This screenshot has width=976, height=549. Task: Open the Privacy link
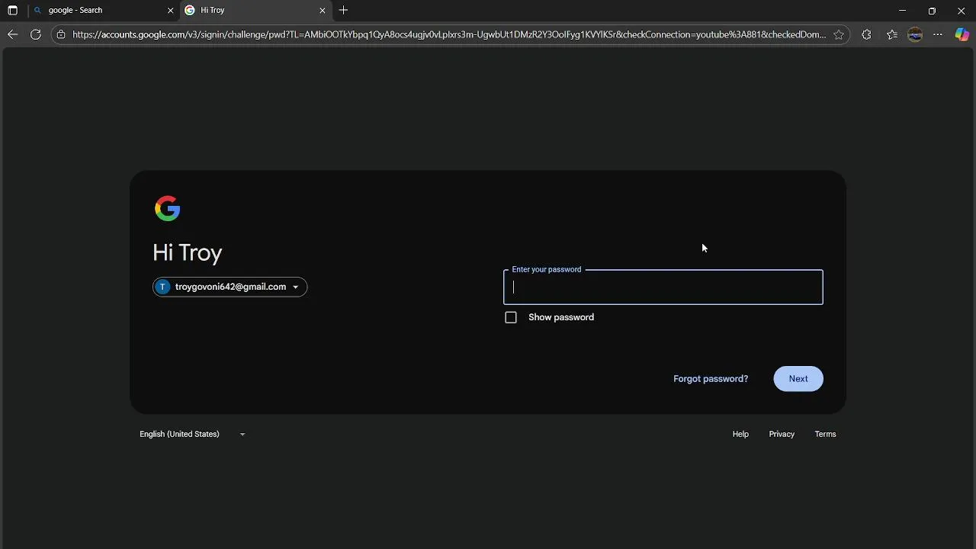(x=782, y=434)
